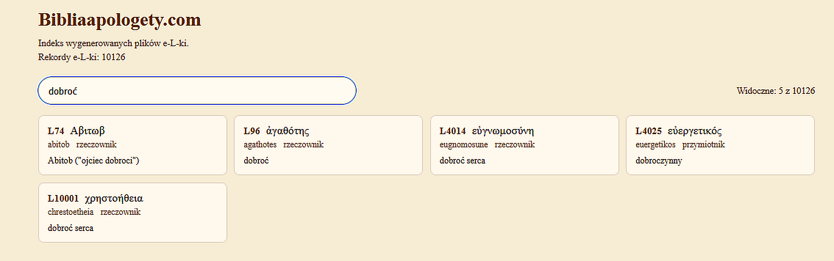Screen dimensions: 834x261
Task: Click the "dobroć serca" definition under L4014
Action: (x=462, y=161)
